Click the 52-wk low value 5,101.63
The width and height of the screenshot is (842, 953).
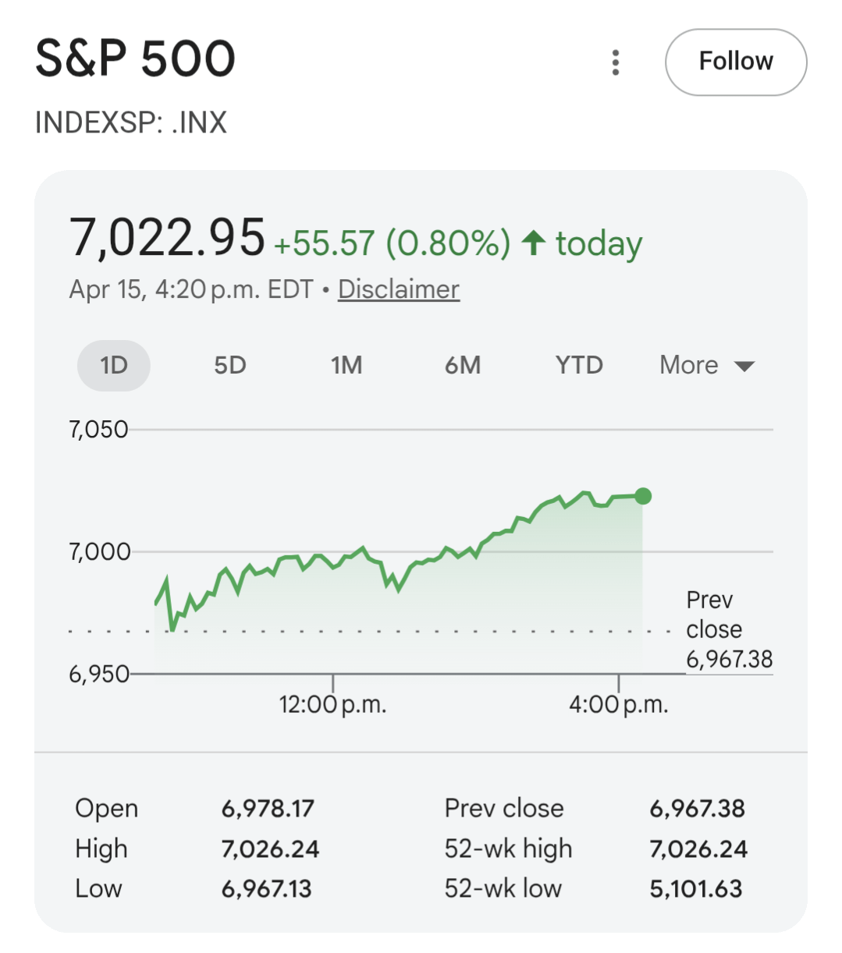click(696, 888)
